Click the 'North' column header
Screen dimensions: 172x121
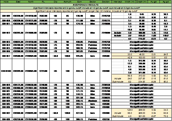pos(31,2)
